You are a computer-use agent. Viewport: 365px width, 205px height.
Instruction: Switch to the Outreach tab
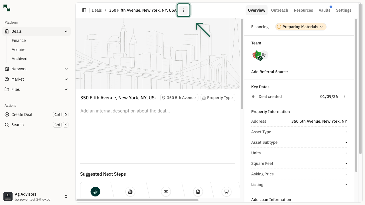[x=279, y=10]
